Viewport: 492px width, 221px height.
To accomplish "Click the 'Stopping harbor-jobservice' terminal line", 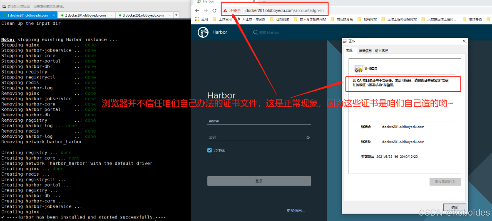I will tap(49, 50).
